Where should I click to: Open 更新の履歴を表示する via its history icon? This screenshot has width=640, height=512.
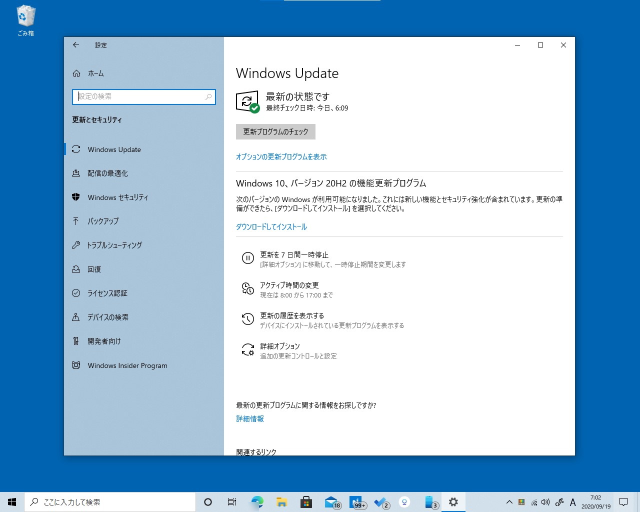pos(248,319)
